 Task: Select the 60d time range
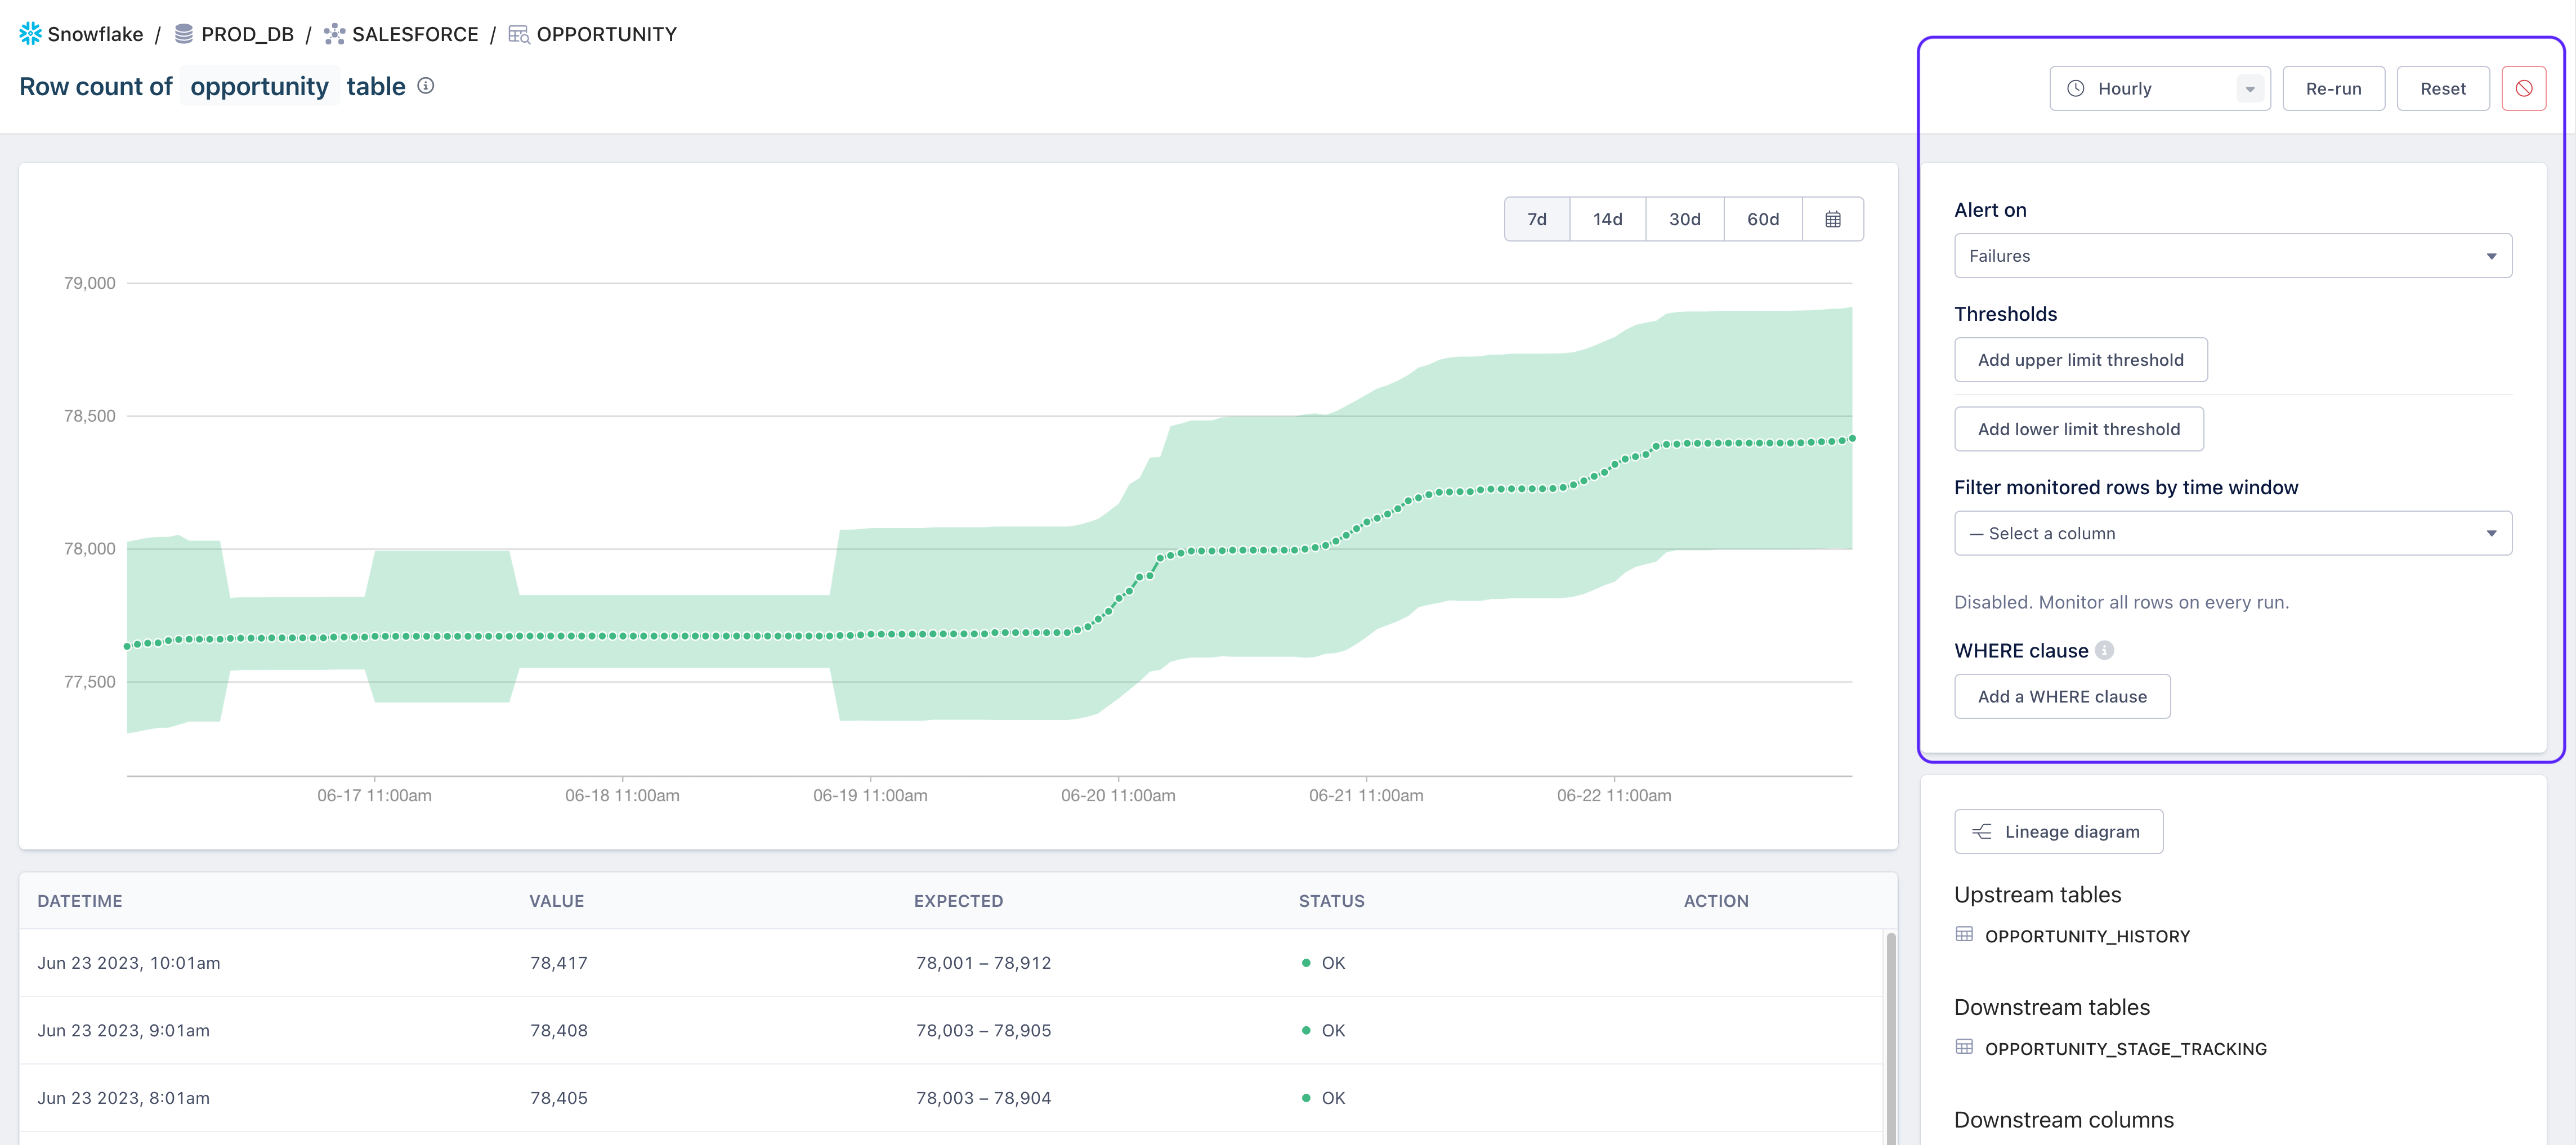1762,219
